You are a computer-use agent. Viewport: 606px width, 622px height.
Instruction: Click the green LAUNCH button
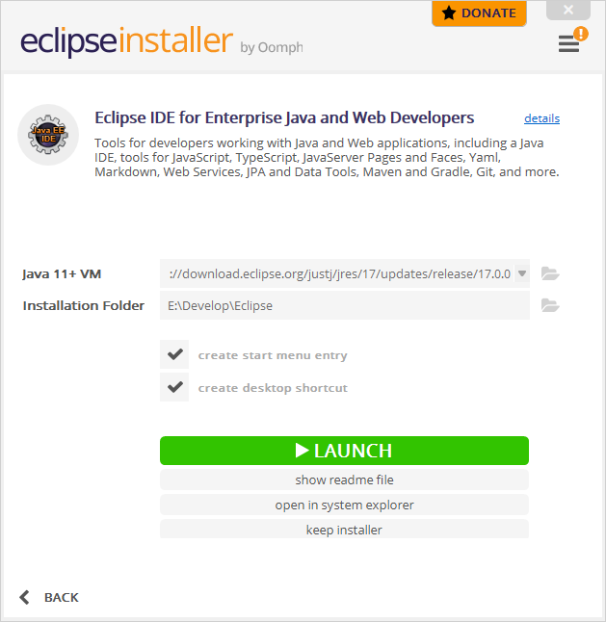(345, 451)
